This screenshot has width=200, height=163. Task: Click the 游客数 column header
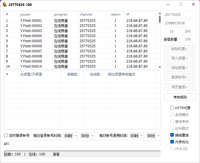[72, 74]
